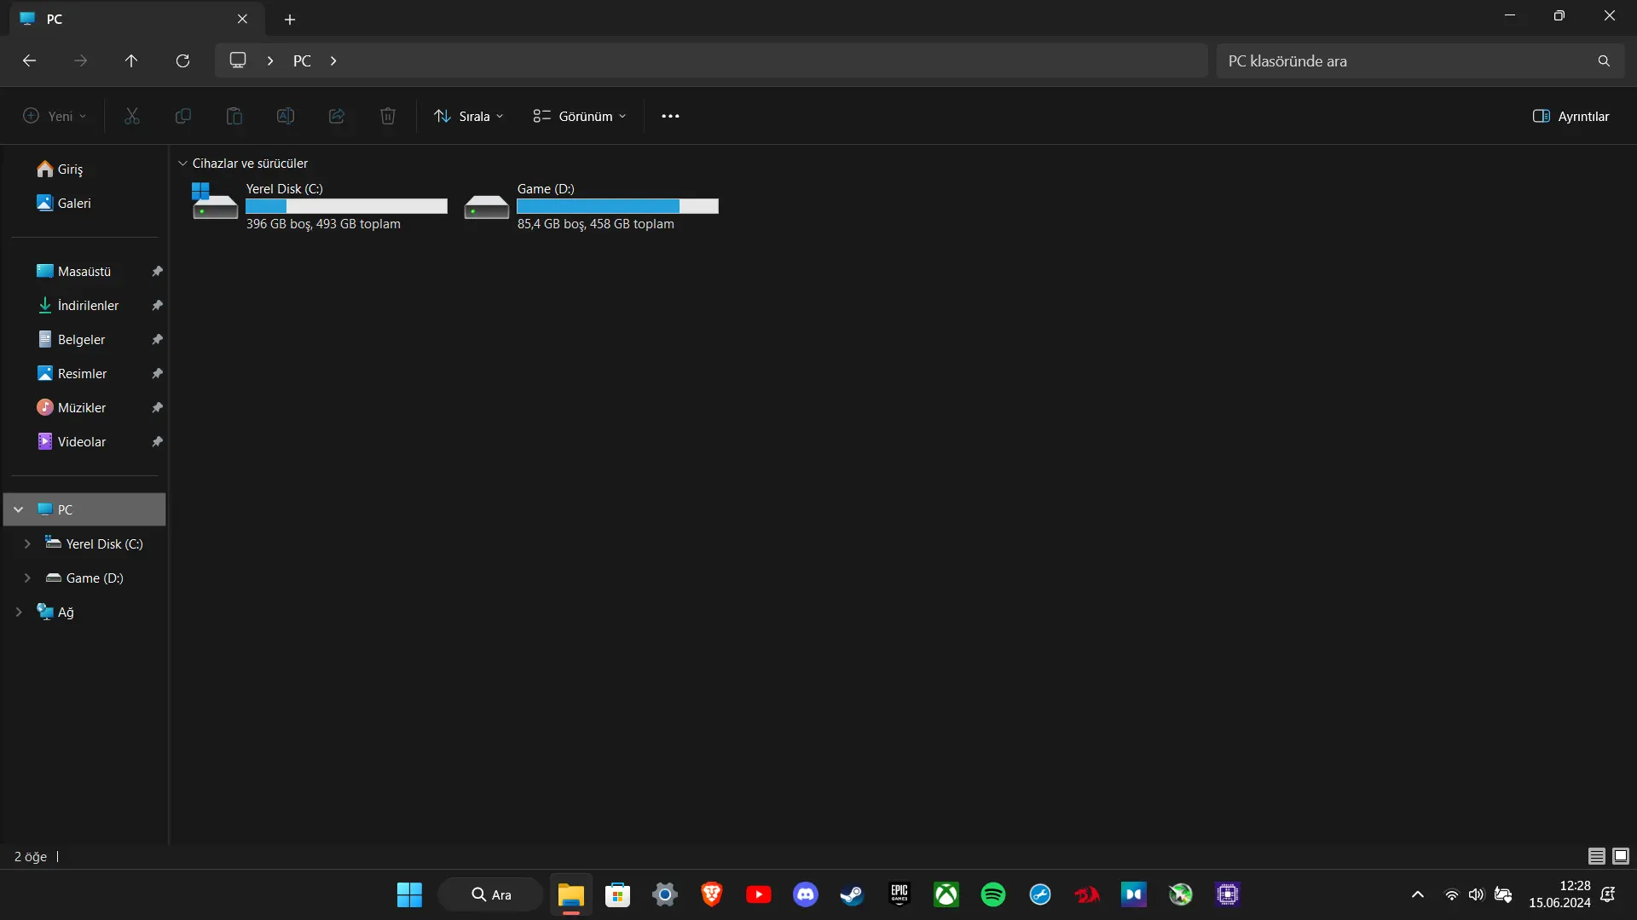Image resolution: width=1637 pixels, height=920 pixels.
Task: Unpin Videolar using its pin icon
Action: click(157, 441)
